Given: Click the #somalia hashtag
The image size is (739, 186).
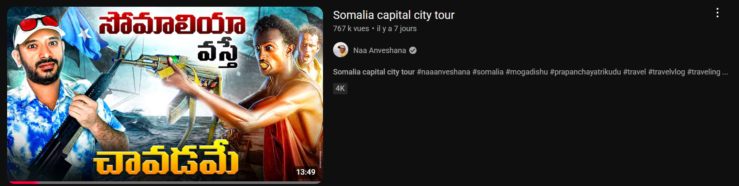Looking at the screenshot, I should coord(488,72).
